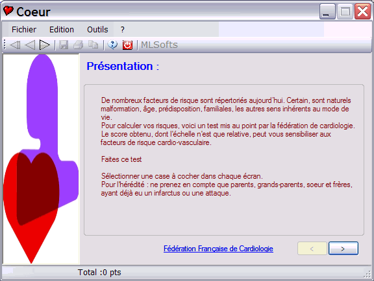Click the first-page arrow toolbar icon

point(15,45)
